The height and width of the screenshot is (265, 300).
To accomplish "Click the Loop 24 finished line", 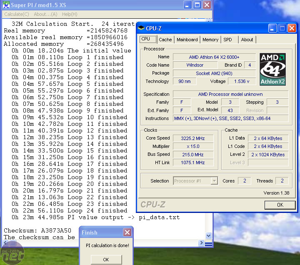I will tap(69, 210).
